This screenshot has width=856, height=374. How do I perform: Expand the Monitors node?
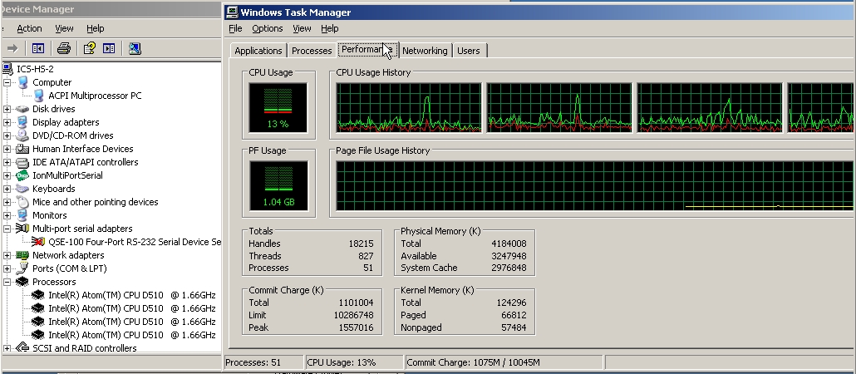7,215
